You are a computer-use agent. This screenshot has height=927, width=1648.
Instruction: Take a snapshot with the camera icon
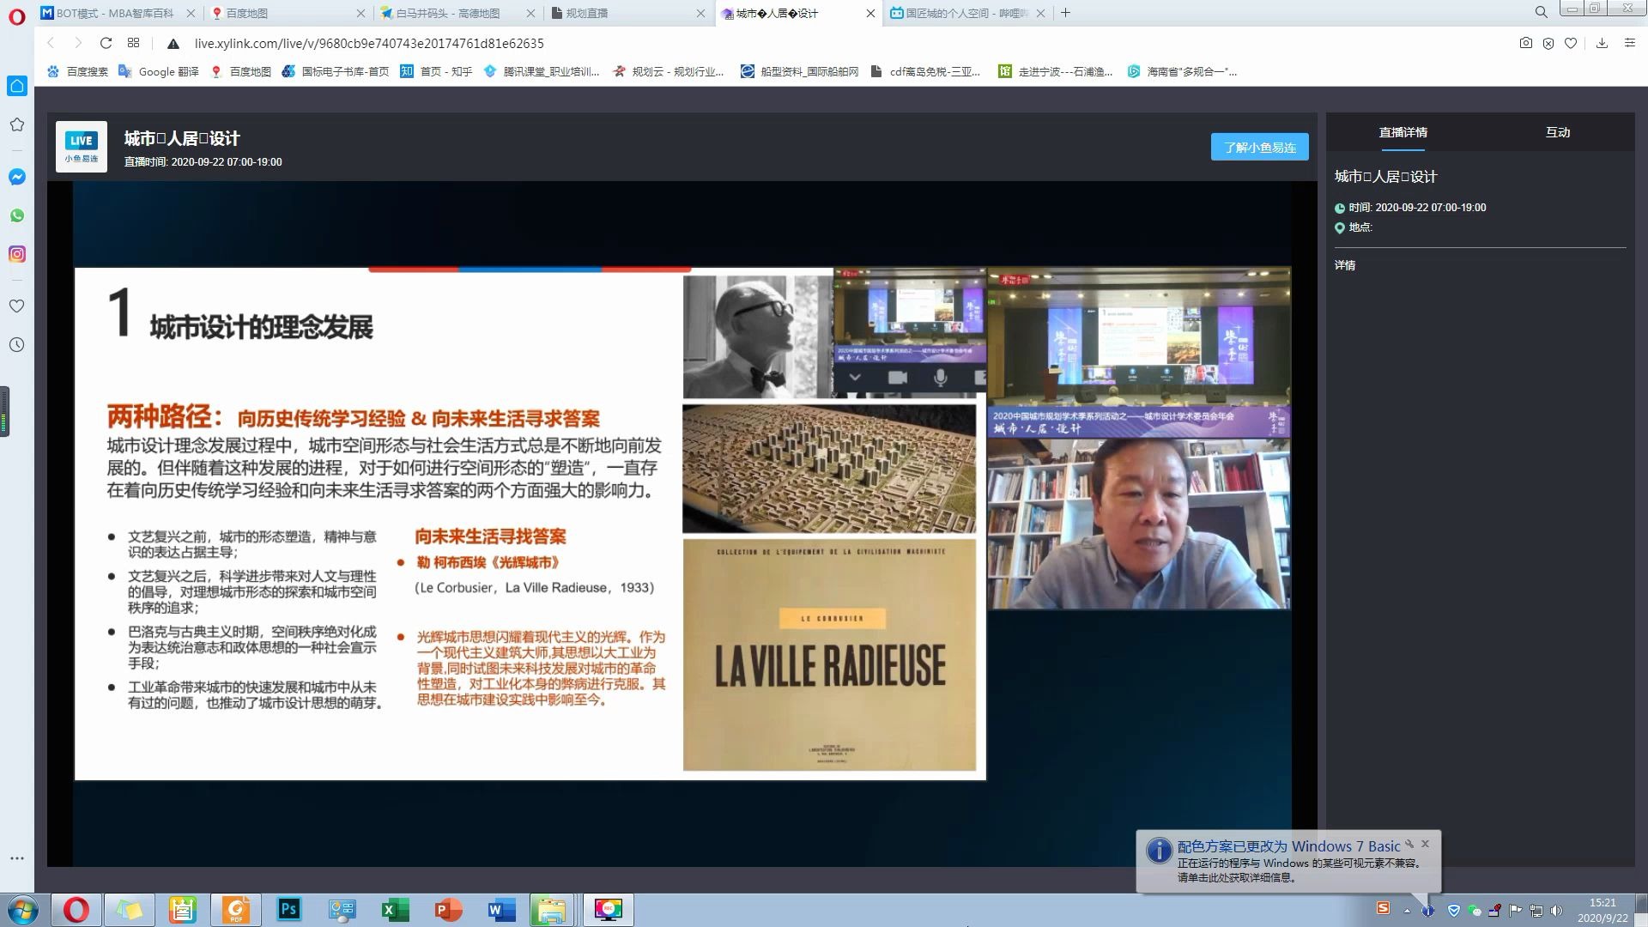(x=1525, y=43)
